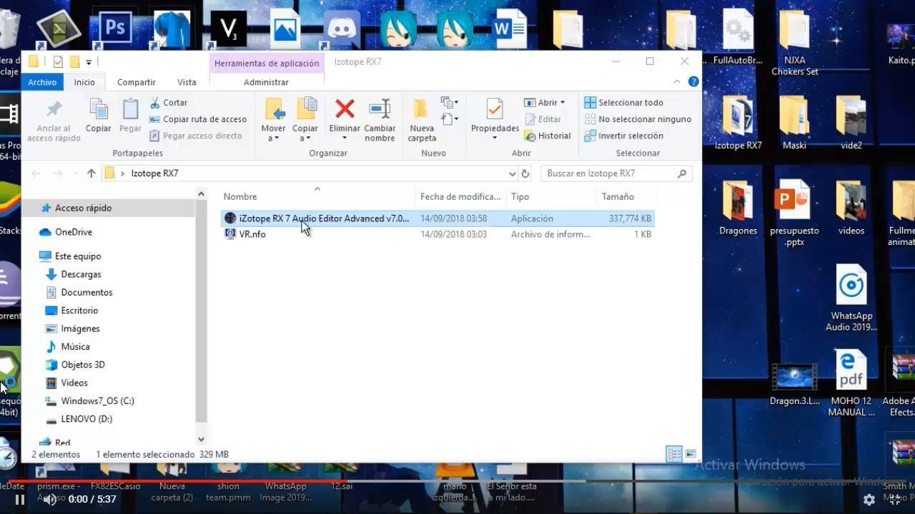Image resolution: width=915 pixels, height=514 pixels.
Task: Click the video progress bar
Action: point(457,480)
